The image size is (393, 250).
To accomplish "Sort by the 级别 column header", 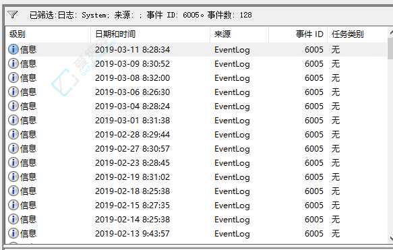I will tap(48, 34).
